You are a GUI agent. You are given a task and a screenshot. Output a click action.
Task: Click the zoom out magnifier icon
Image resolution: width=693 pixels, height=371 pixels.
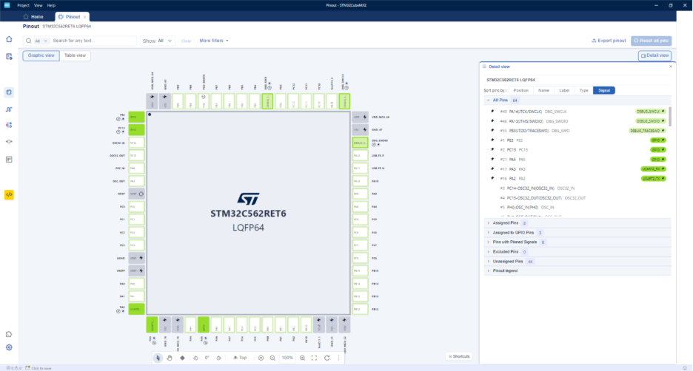coord(272,358)
